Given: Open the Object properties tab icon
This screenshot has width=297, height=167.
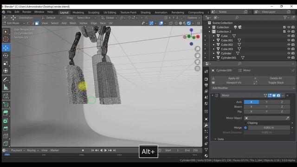Looking at the screenshot, I should click(206, 119).
